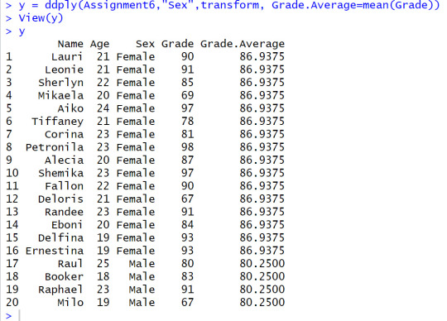
Task: Select the name Alecia
Action: [64, 160]
